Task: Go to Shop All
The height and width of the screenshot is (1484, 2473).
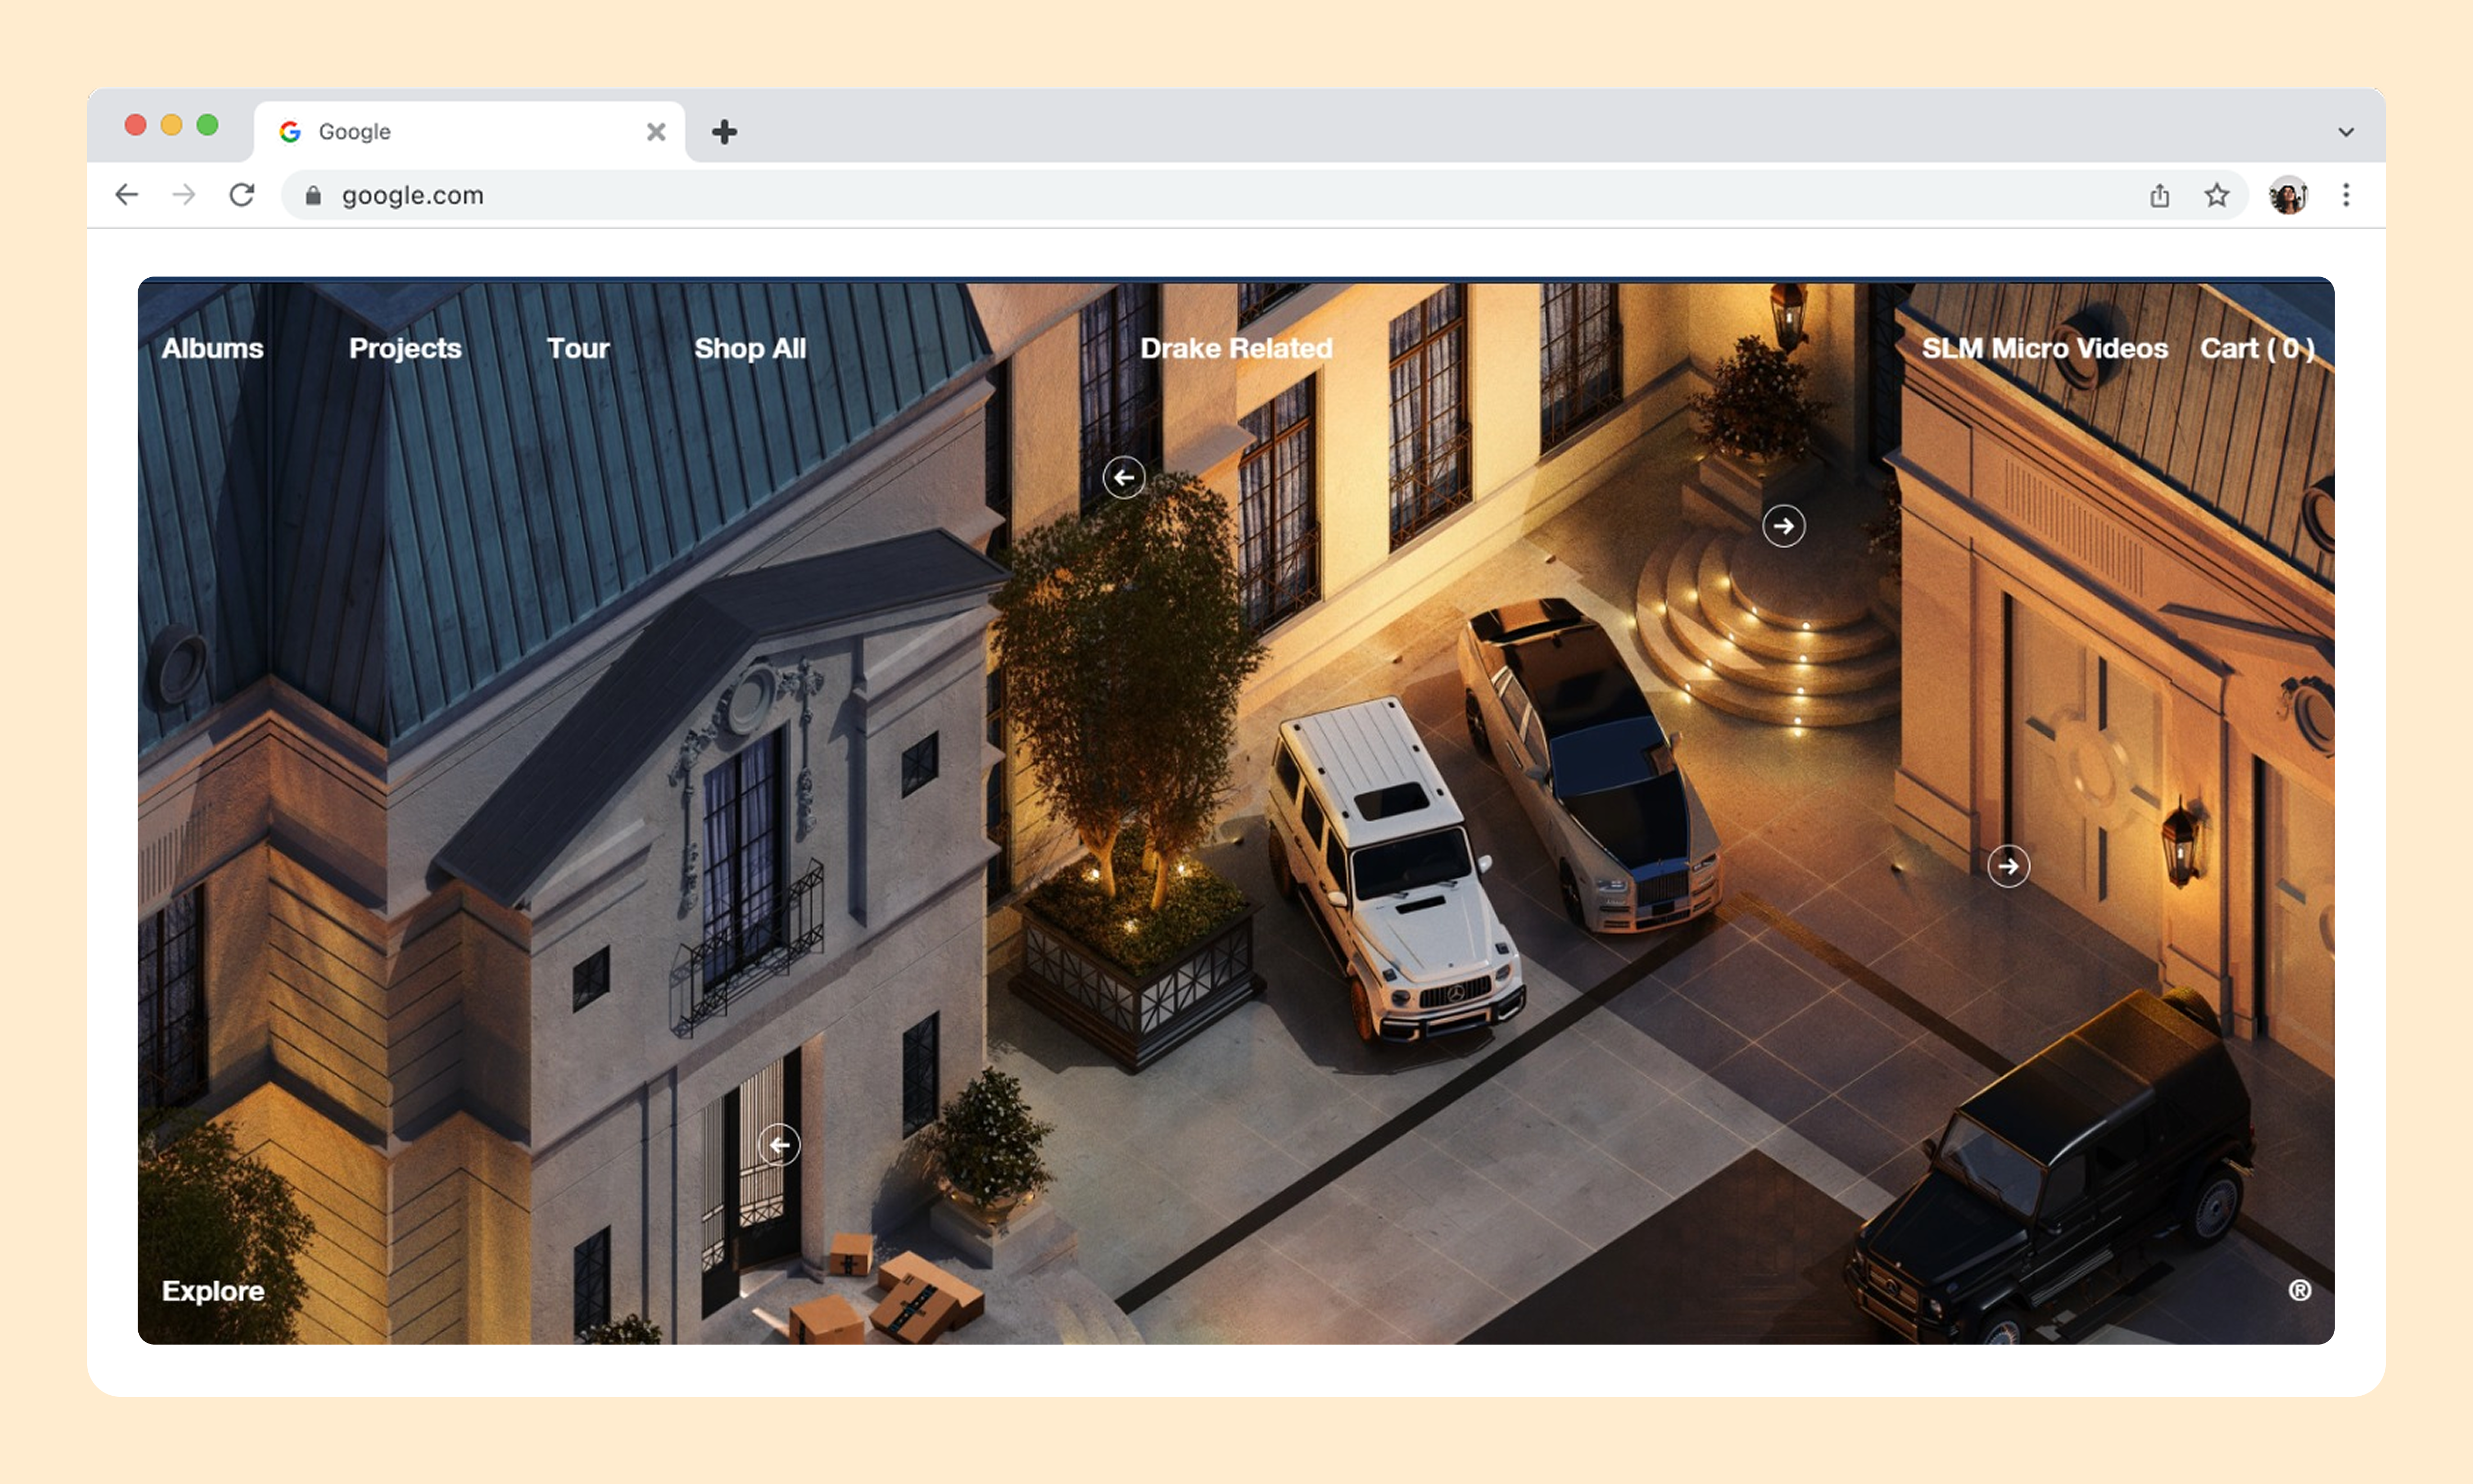Action: 750,348
